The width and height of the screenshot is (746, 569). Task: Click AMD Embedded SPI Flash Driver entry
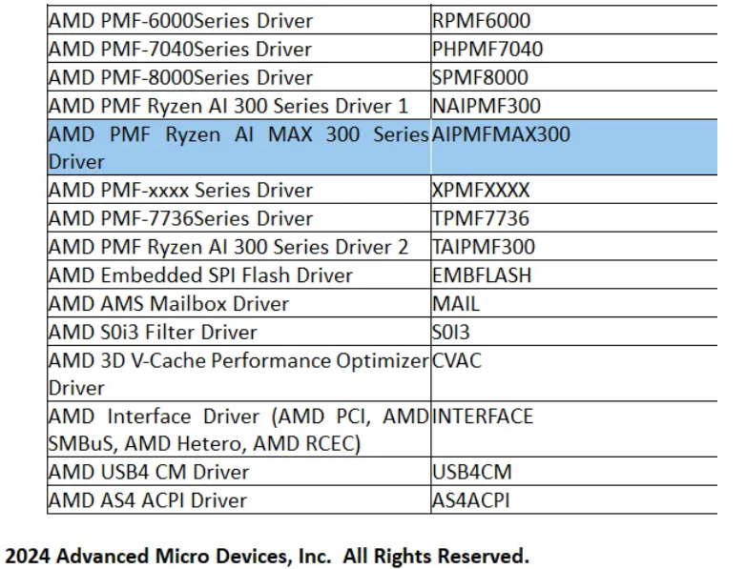200,276
